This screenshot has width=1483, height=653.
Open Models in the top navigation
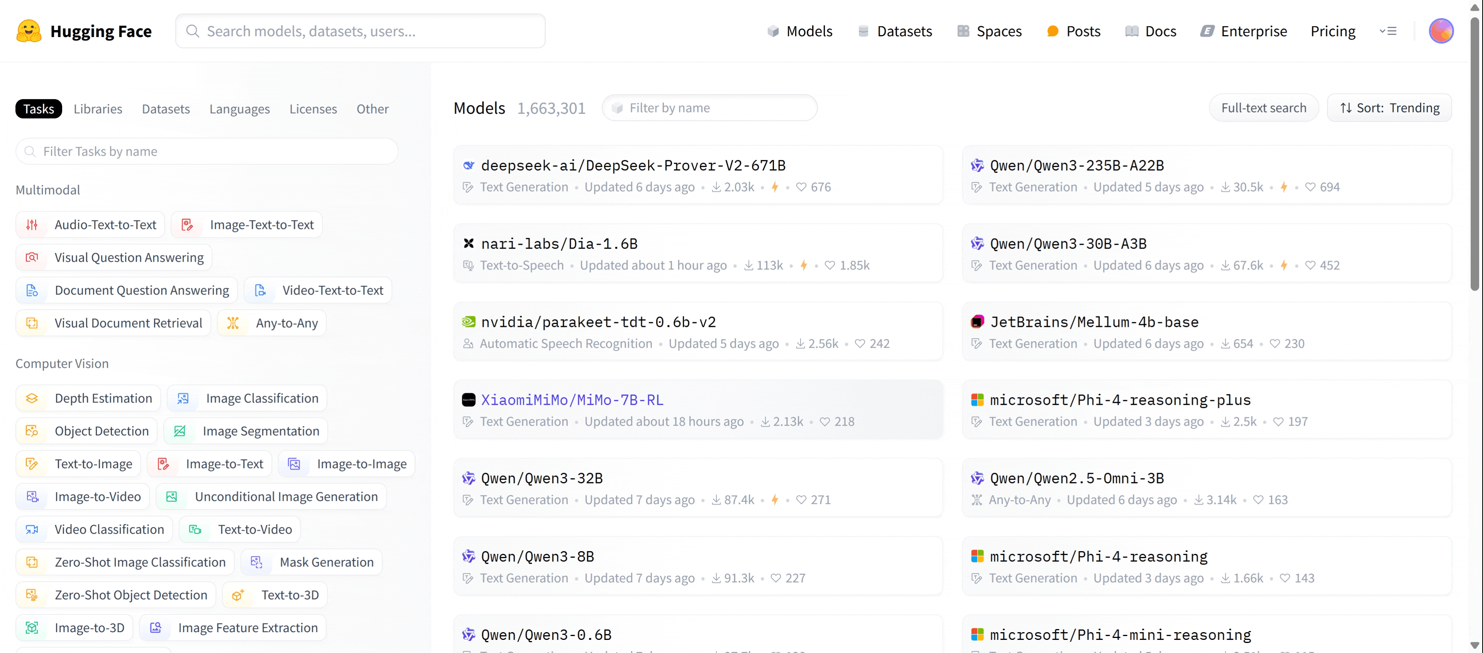click(800, 31)
